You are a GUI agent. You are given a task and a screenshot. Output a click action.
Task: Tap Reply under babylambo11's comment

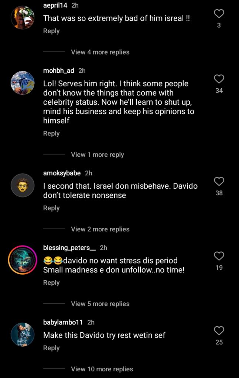tap(51, 348)
